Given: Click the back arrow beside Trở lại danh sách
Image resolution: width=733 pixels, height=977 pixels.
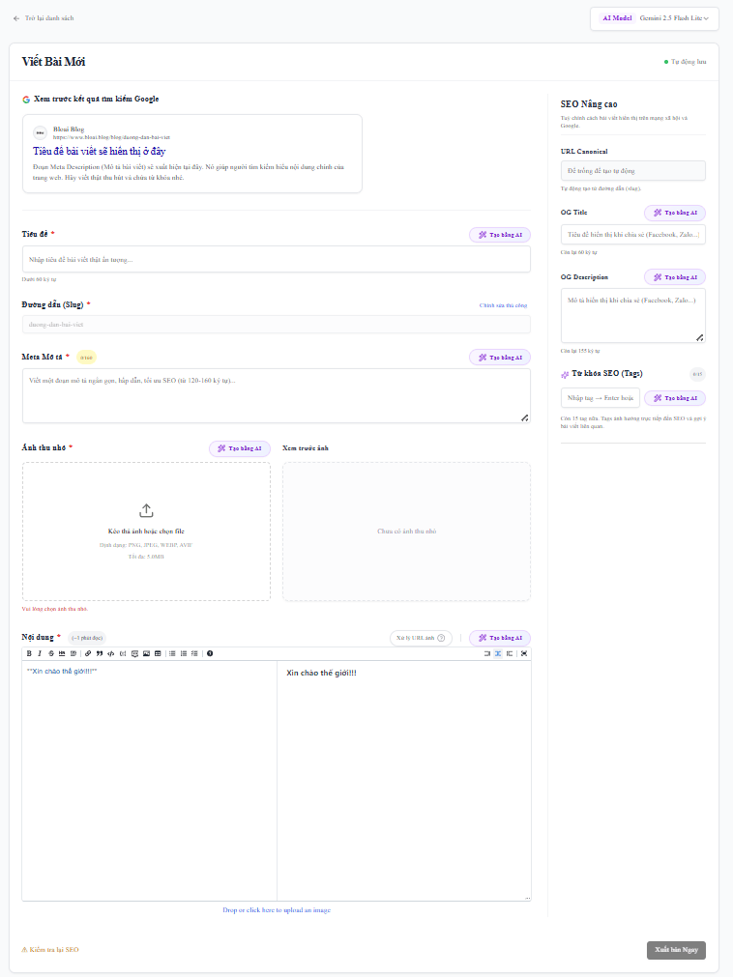Looking at the screenshot, I should 16,18.
